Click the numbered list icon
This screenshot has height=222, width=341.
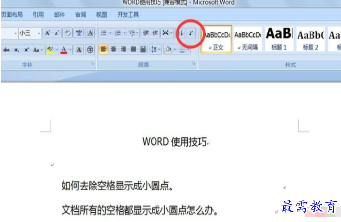118,33
